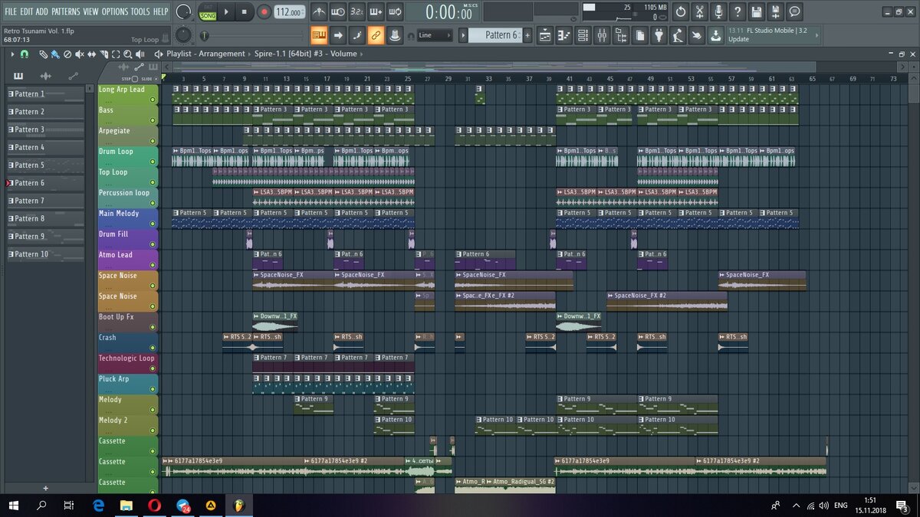920x517 pixels.
Task: Mute the Main Melody track
Action: [153, 224]
